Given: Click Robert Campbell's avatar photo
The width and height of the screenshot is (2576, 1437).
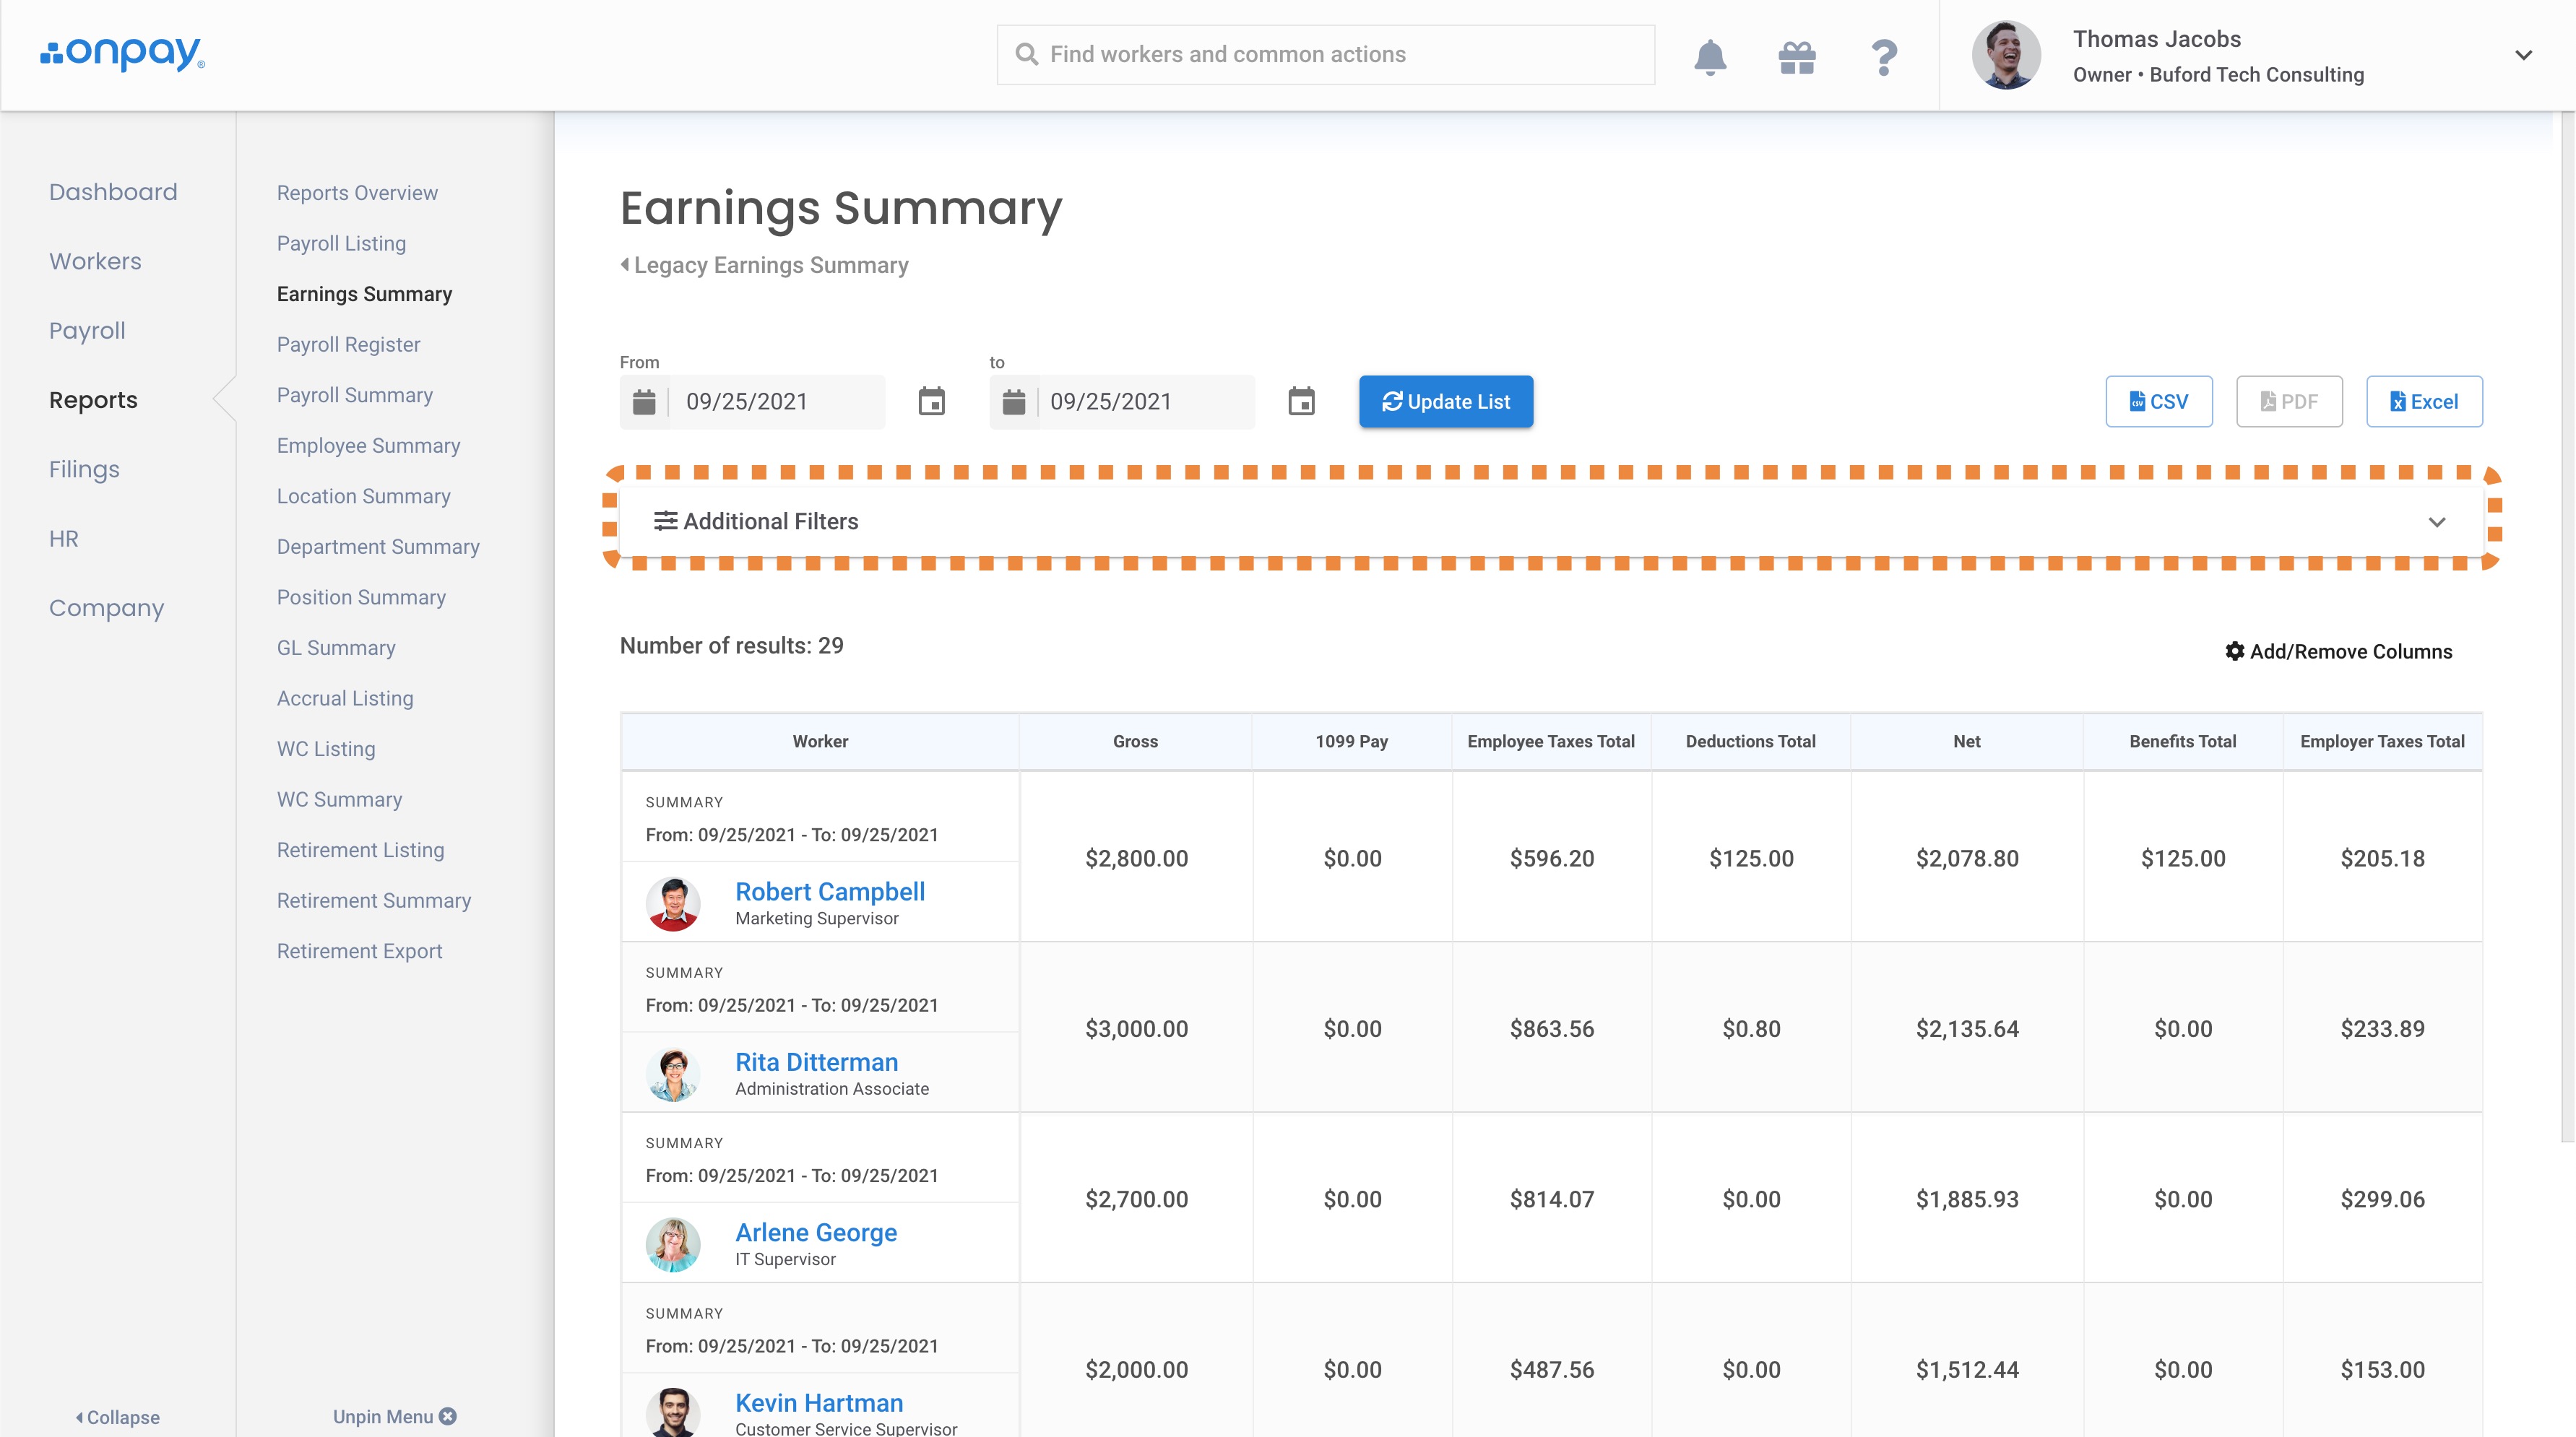Looking at the screenshot, I should [x=673, y=903].
